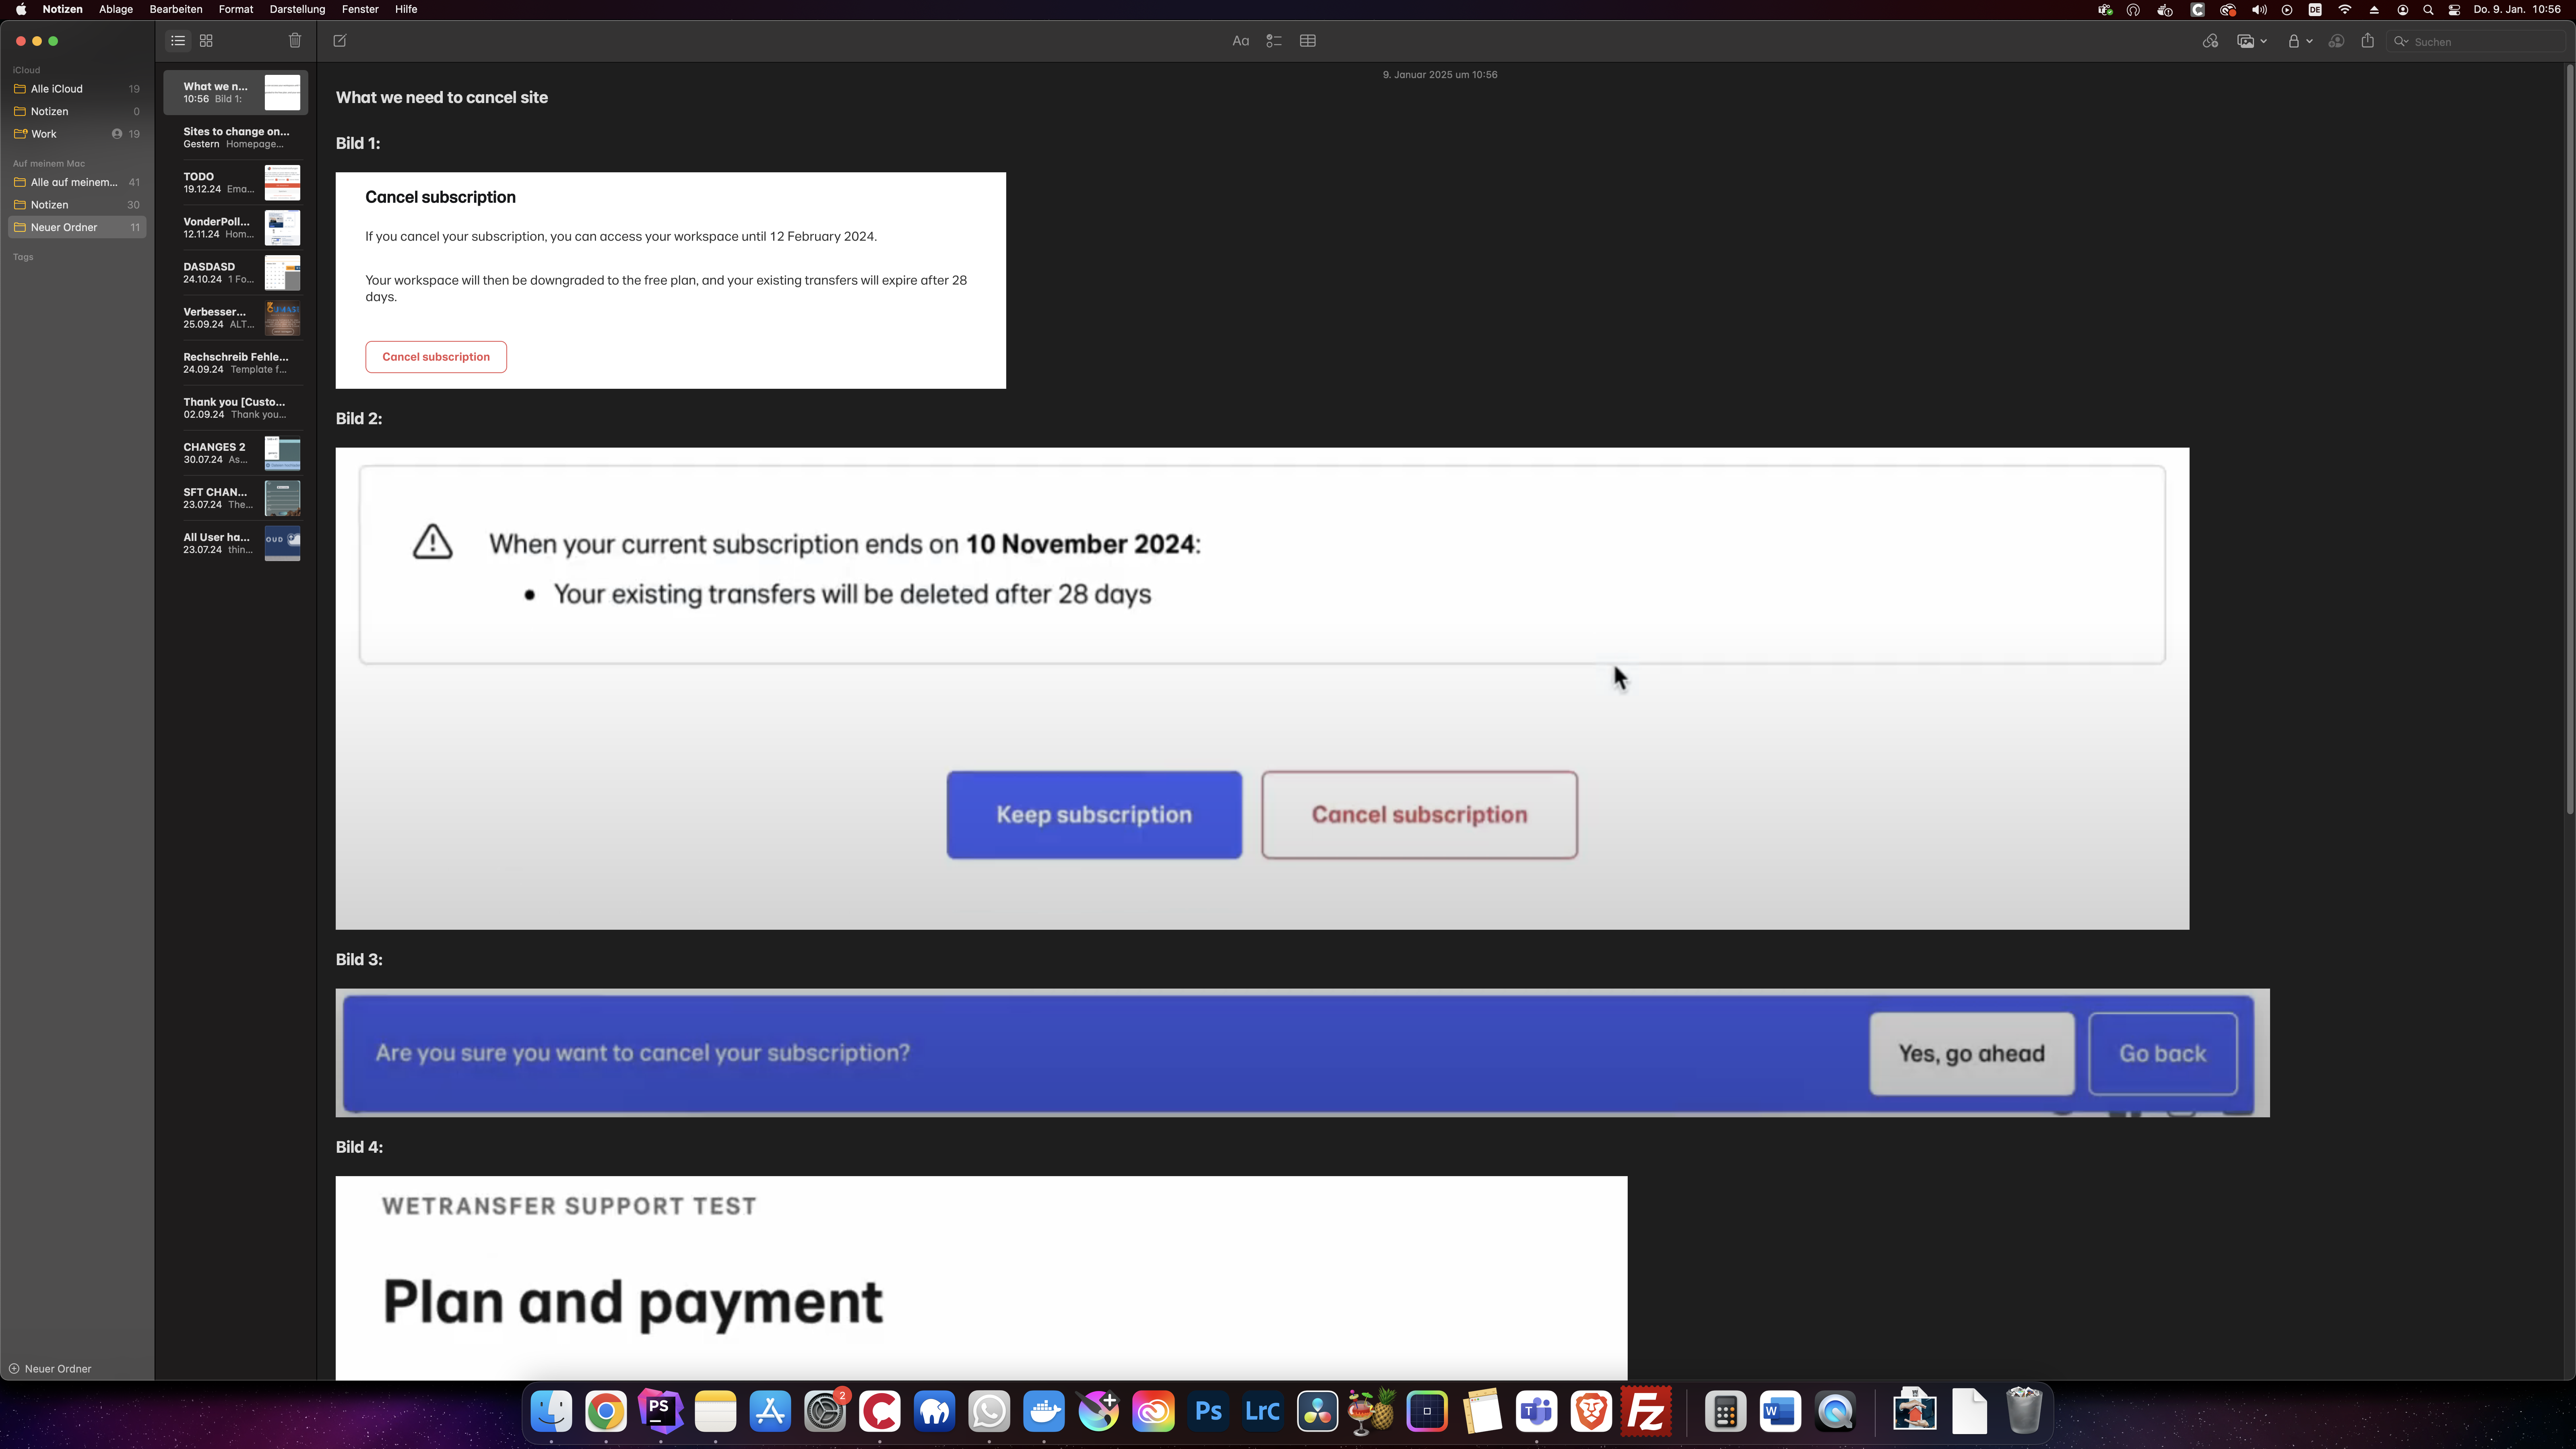Screen dimensions: 2576x1449
Task: Open the TODO note
Action: coord(236,182)
